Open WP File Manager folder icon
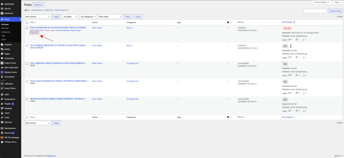This screenshot has height=158, width=344. [x=2, y=138]
